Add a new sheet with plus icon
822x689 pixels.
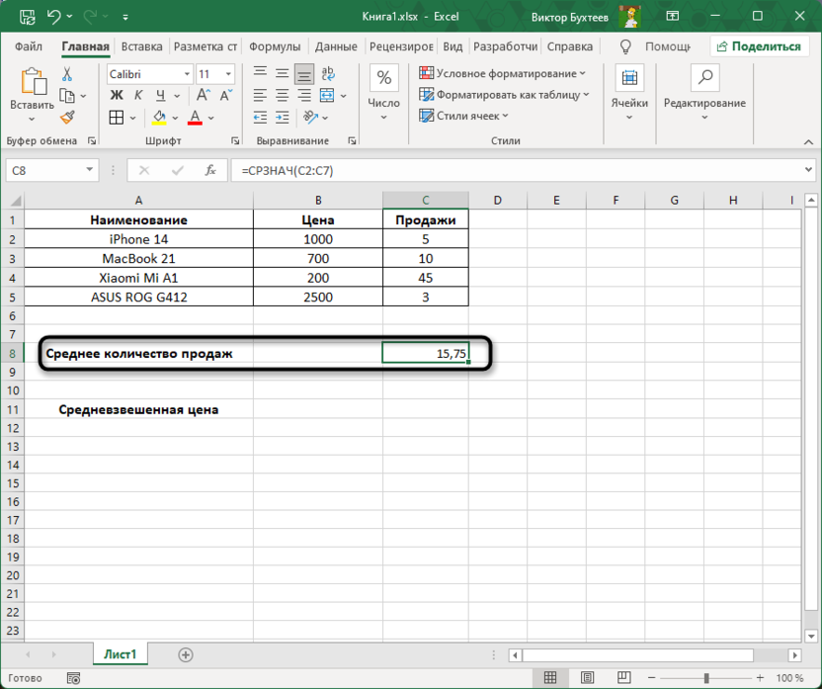[186, 654]
